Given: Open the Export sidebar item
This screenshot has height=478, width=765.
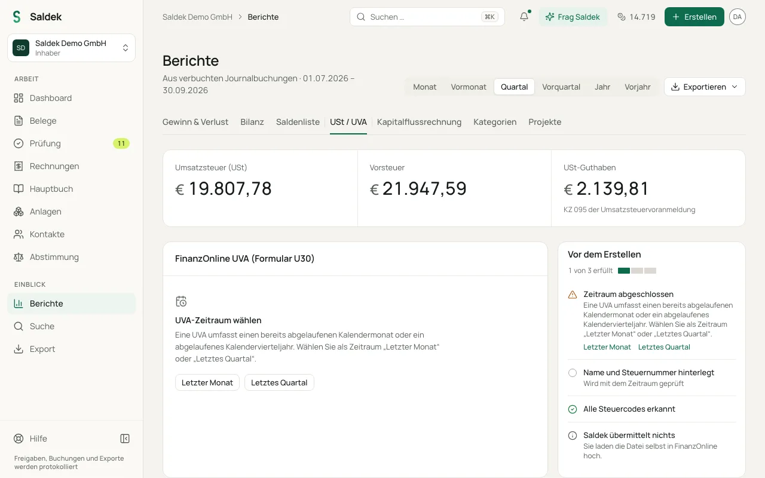Looking at the screenshot, I should coord(71,349).
